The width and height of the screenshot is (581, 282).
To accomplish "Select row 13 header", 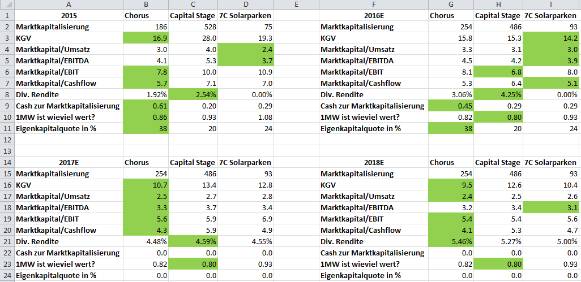I will pos(7,151).
